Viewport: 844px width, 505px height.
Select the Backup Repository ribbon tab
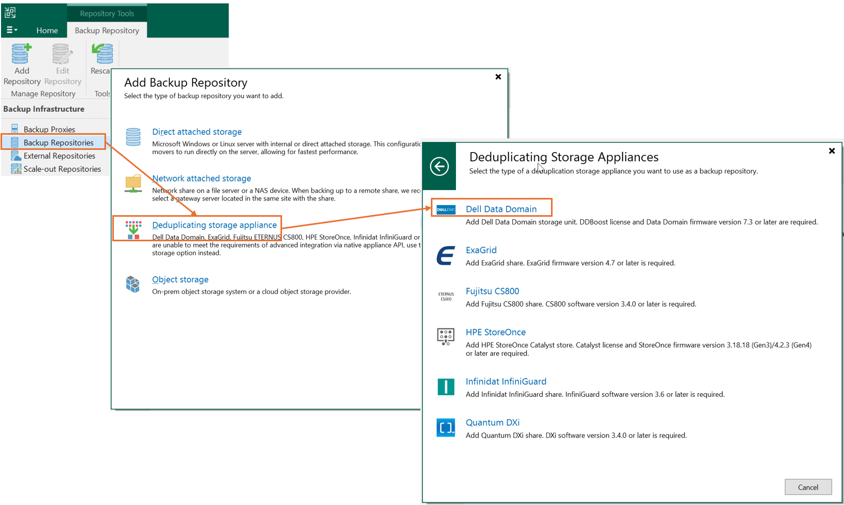(x=107, y=30)
